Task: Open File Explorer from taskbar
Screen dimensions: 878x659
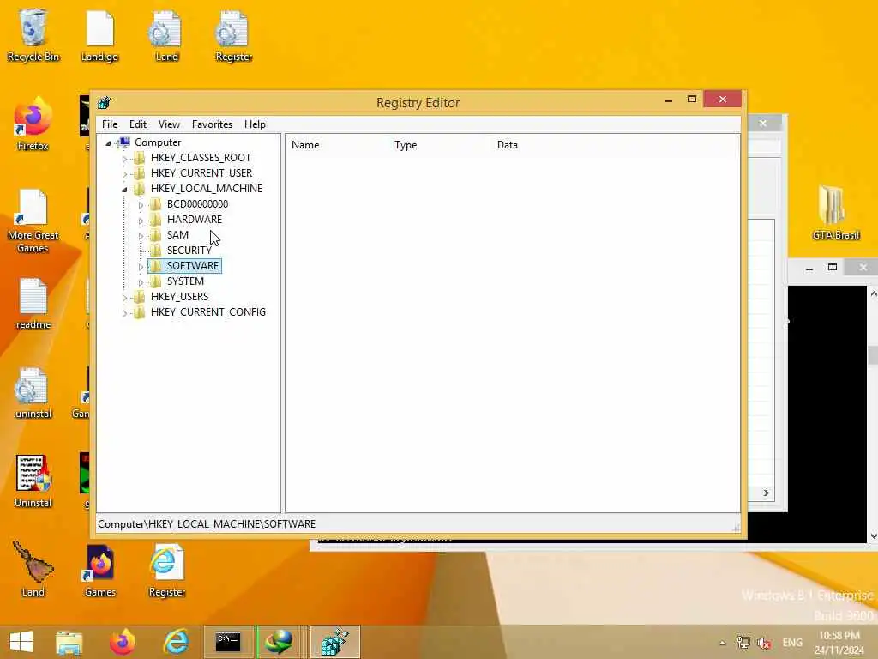Action: 69,642
